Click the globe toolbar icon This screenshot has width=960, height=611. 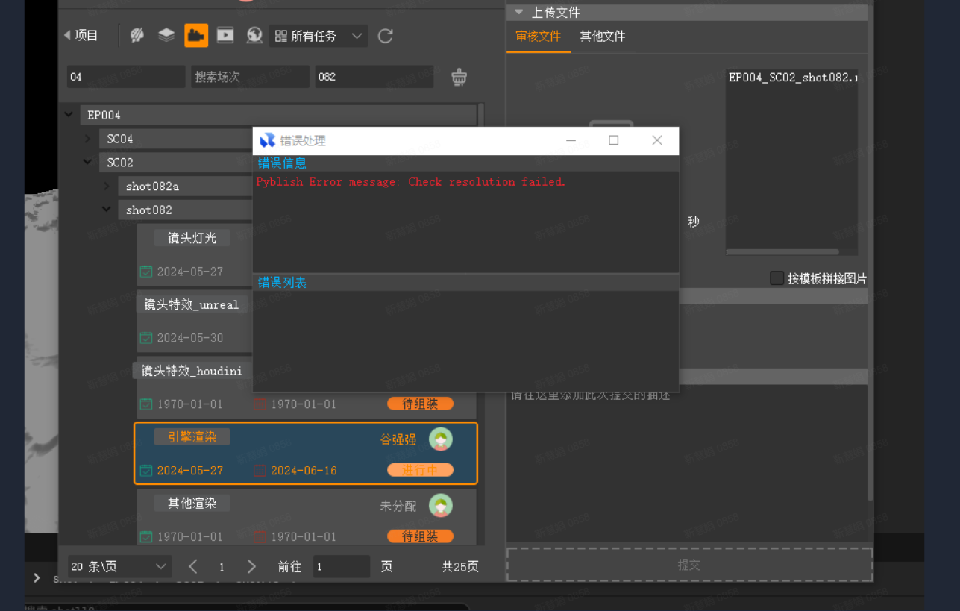[254, 35]
